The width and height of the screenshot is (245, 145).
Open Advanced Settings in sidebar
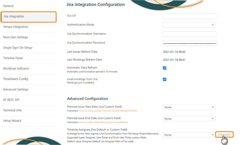tap(16, 89)
